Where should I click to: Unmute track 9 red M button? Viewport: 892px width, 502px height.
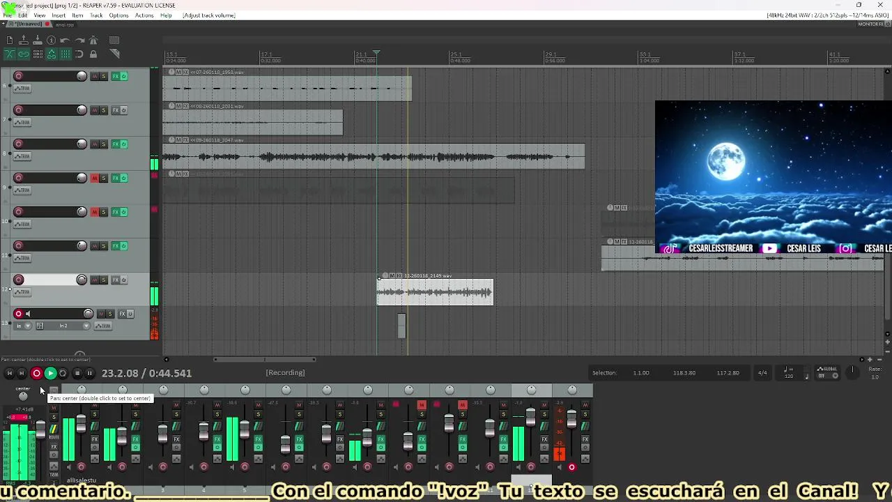94,178
